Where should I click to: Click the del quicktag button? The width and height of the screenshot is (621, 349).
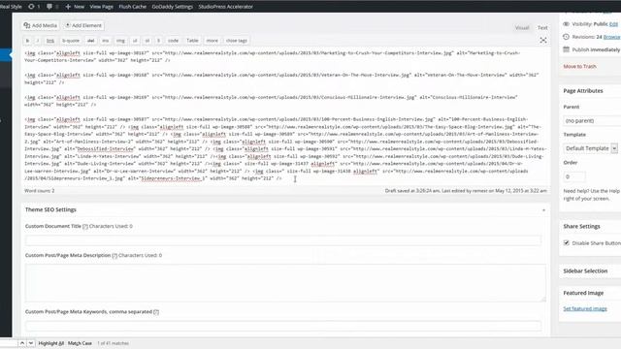click(x=90, y=41)
